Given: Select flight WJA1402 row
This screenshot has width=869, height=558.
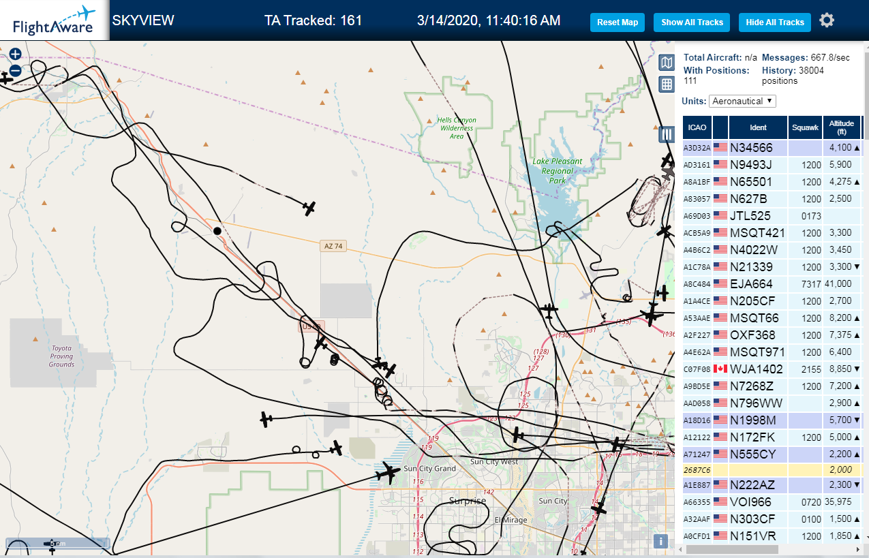Looking at the screenshot, I should (x=772, y=369).
